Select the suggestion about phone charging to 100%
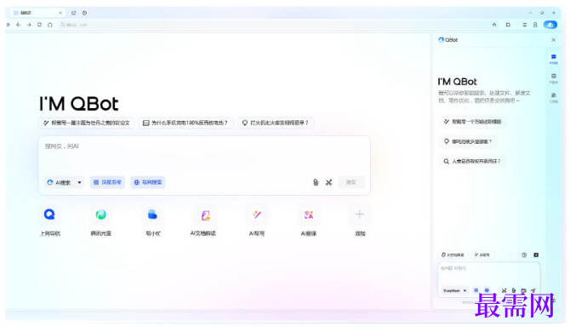Image resolution: width=570 pixels, height=332 pixels. (185, 123)
